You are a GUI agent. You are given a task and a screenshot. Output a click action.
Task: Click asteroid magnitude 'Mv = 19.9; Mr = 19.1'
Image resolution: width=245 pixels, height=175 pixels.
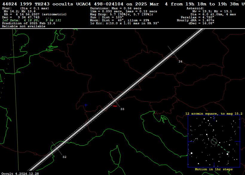click(212, 11)
